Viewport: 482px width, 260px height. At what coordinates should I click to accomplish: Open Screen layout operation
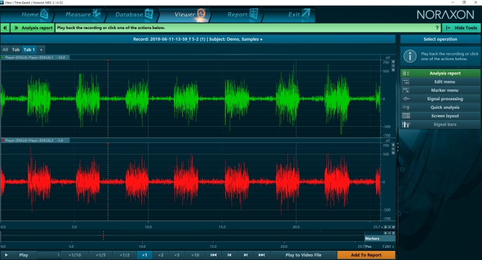click(440, 116)
